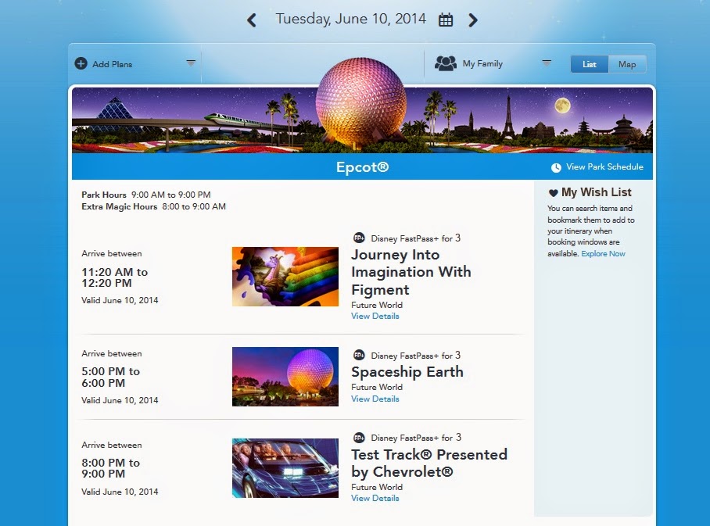The height and width of the screenshot is (526, 710).
Task: Click Disney FastPass+ for 3 above Journey Into Imagination
Action: point(416,238)
